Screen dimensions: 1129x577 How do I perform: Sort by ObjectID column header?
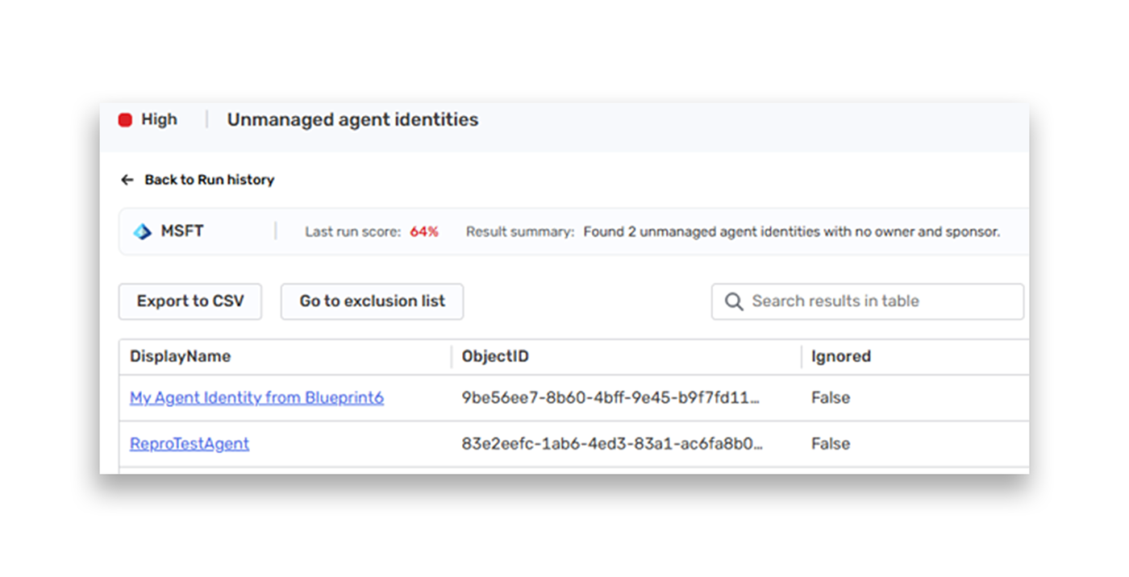tap(495, 356)
